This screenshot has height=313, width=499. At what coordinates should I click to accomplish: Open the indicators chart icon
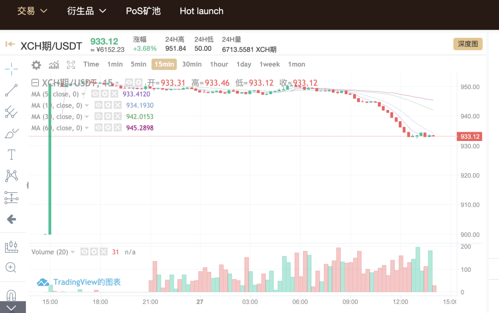[54, 64]
